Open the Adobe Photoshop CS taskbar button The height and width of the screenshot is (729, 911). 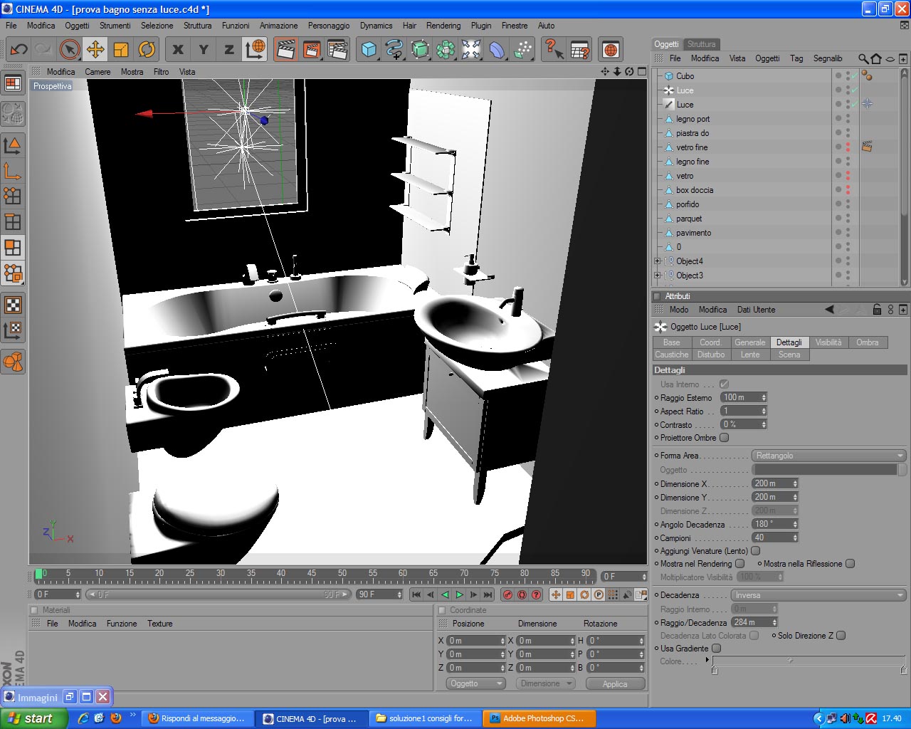click(539, 718)
